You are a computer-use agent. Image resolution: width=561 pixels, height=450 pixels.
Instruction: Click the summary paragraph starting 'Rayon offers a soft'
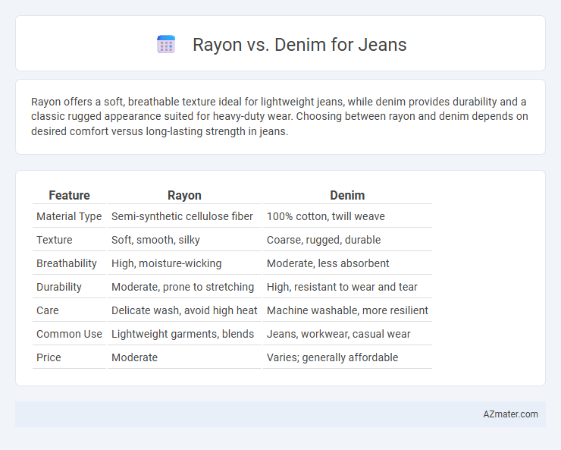280,117
